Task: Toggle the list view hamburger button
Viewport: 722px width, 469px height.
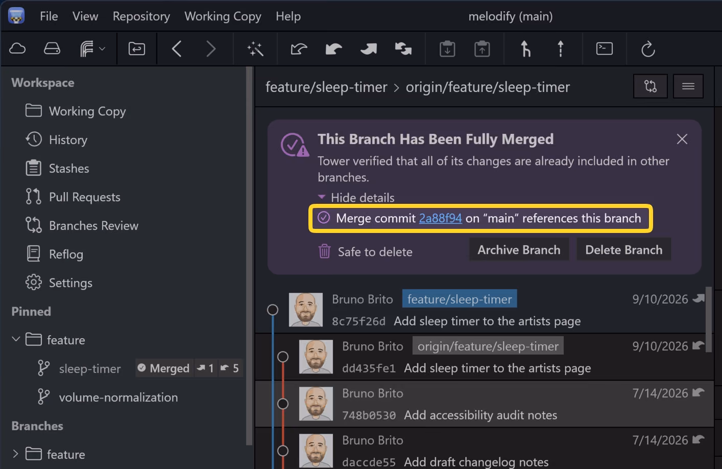Action: tap(688, 86)
